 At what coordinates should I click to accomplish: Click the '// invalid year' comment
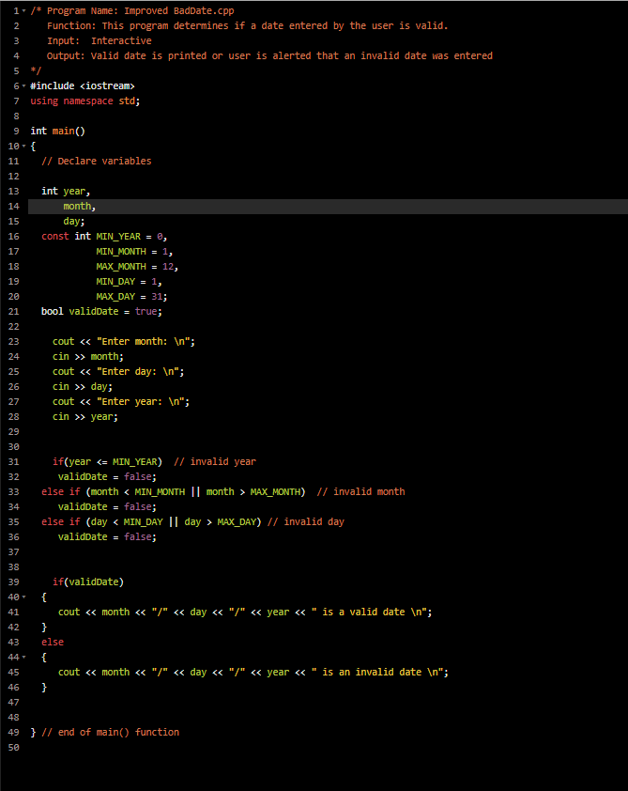tap(215, 461)
